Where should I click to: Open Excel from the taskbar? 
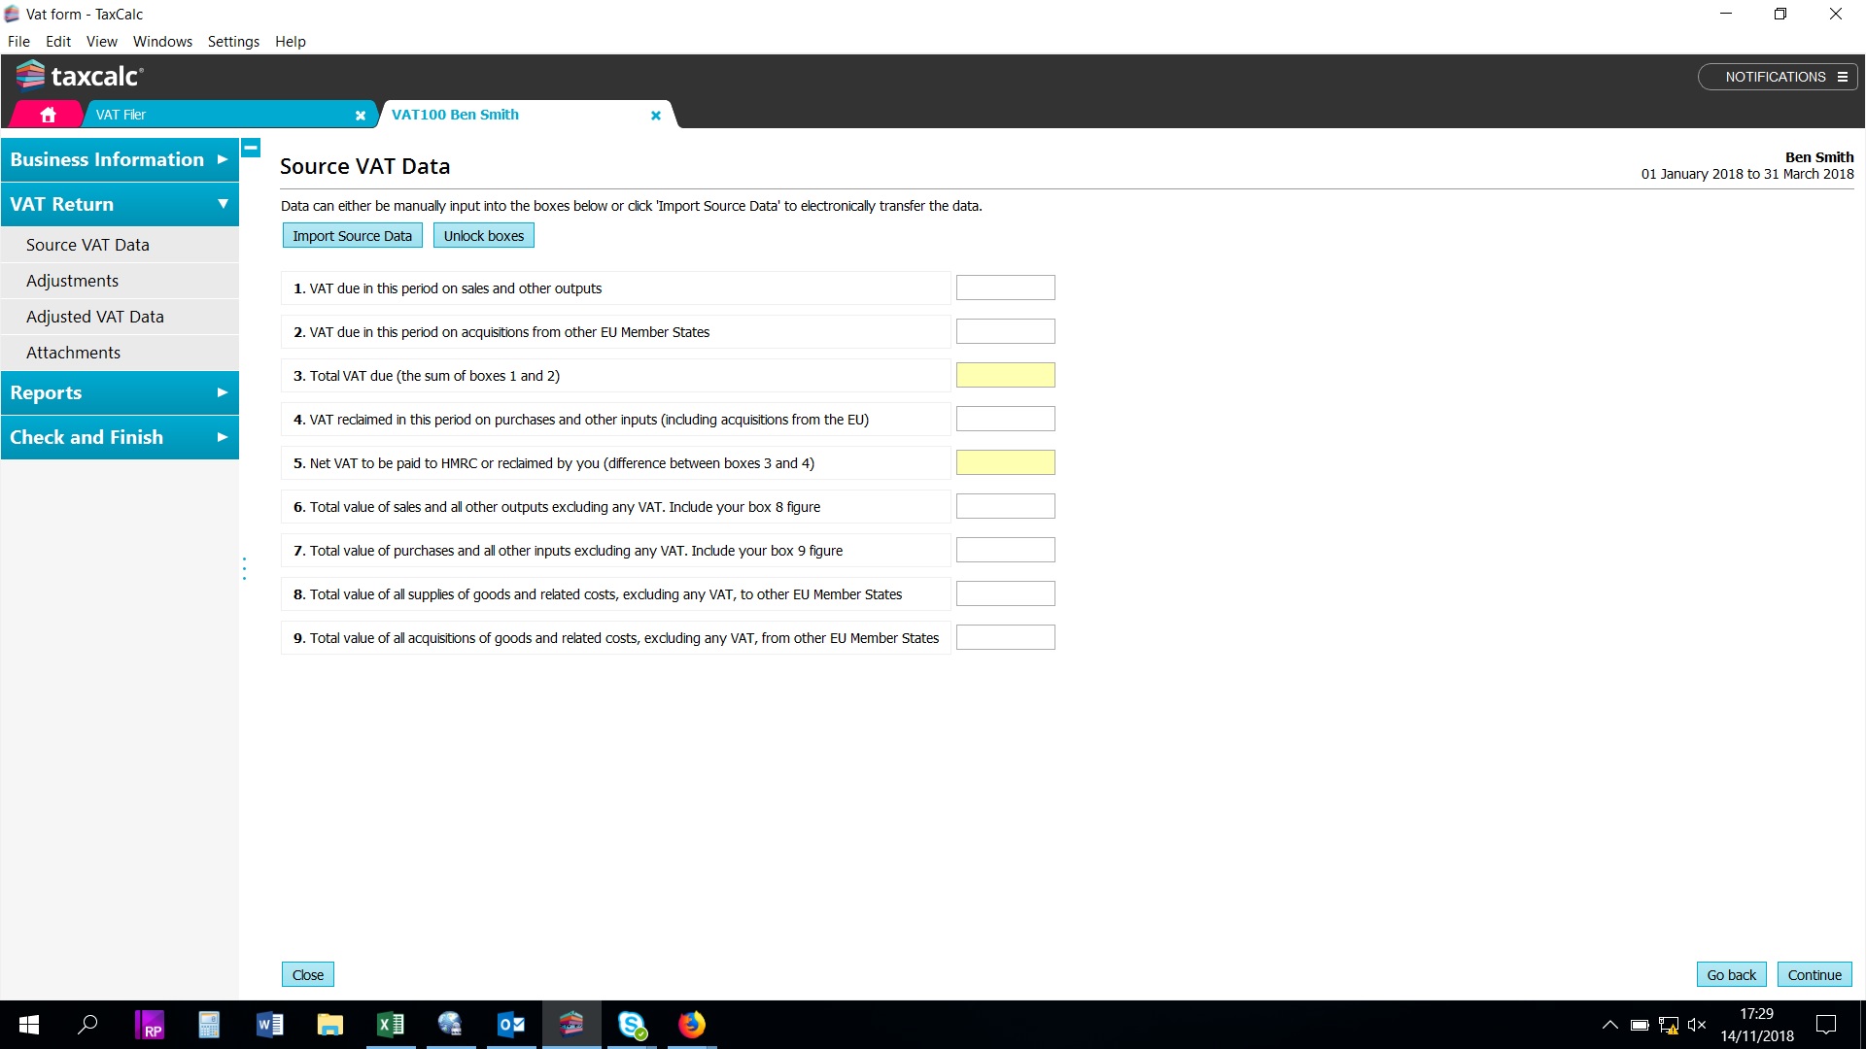(391, 1024)
